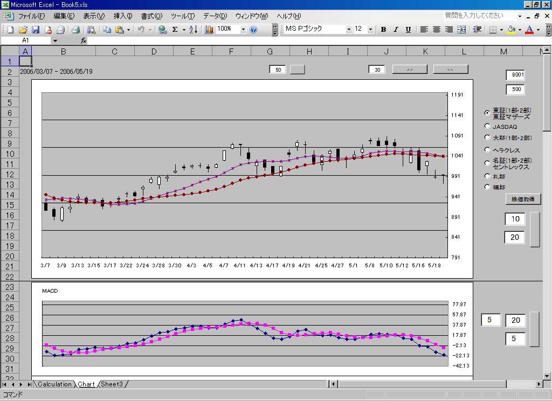552x401 pixels.
Task: Click the Save icon in the toolbar
Action: coord(36,30)
